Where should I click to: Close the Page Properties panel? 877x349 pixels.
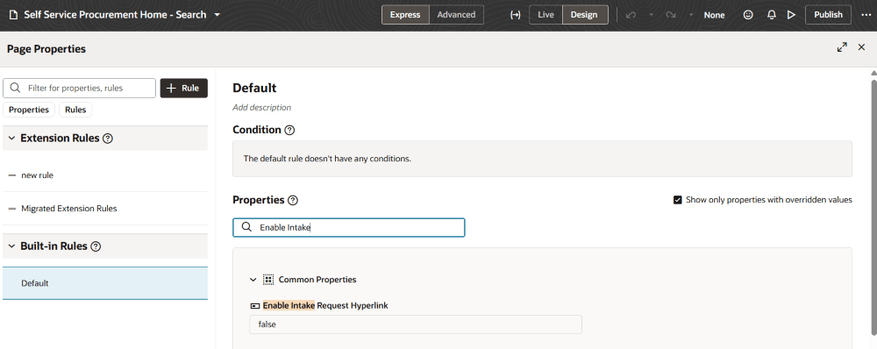point(861,47)
